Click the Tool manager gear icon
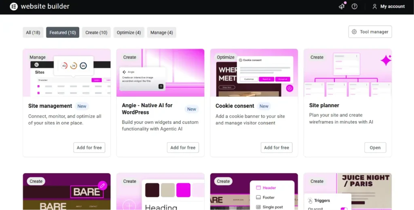Screen dimensions: 414x210 354,32
